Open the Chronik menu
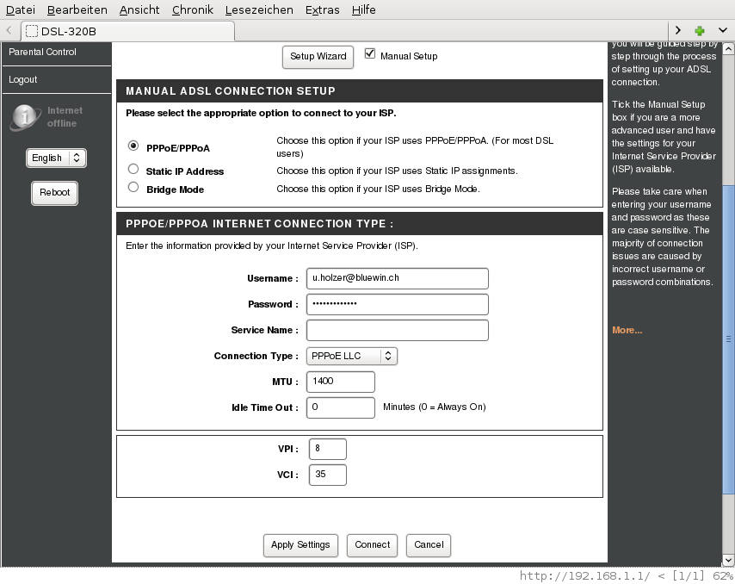 click(x=193, y=9)
